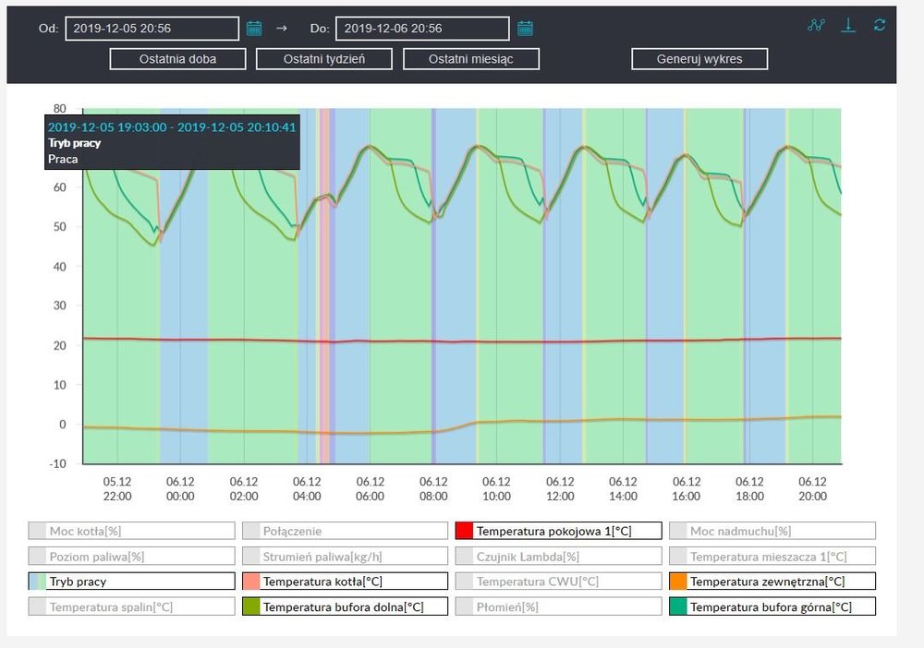Click the Ostatnia doba button
The height and width of the screenshot is (648, 924).
coord(178,59)
